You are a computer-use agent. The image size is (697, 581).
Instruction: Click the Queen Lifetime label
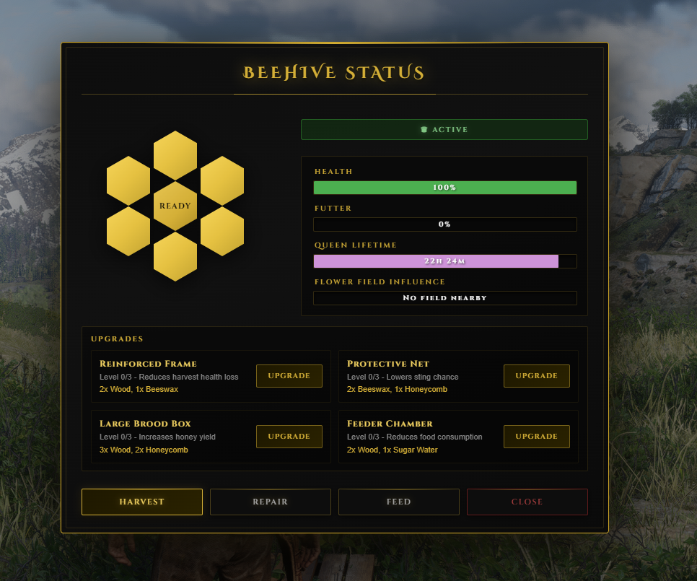[x=356, y=245]
